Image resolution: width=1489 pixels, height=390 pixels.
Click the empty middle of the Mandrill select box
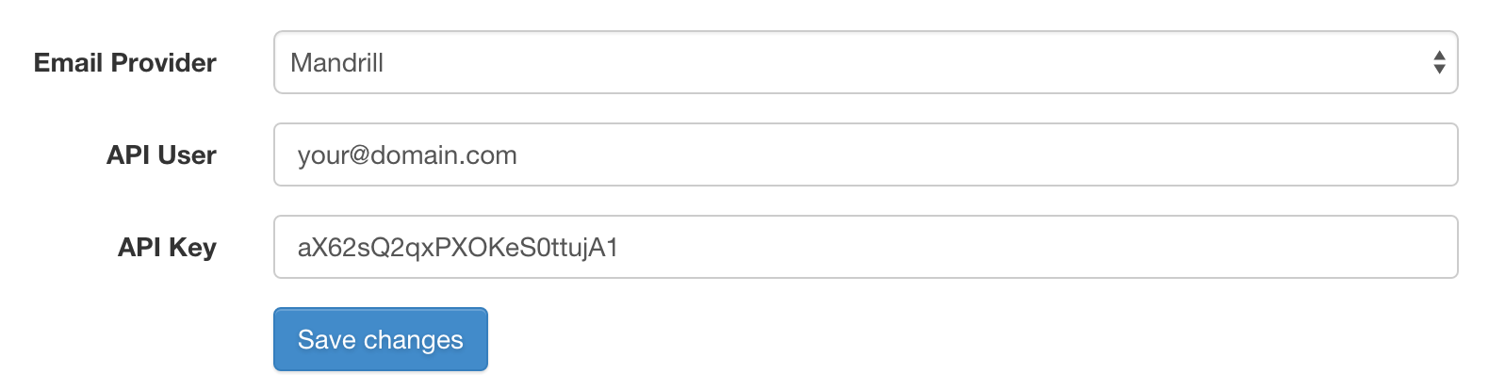905,62
